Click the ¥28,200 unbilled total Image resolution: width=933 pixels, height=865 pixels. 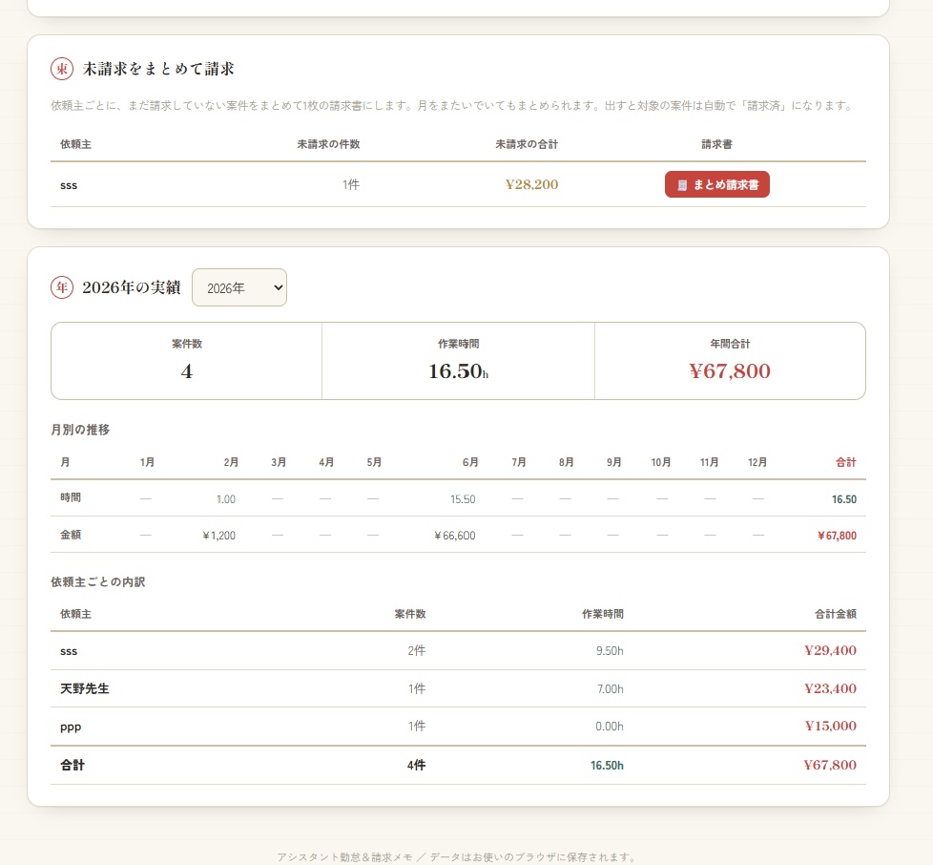click(531, 184)
